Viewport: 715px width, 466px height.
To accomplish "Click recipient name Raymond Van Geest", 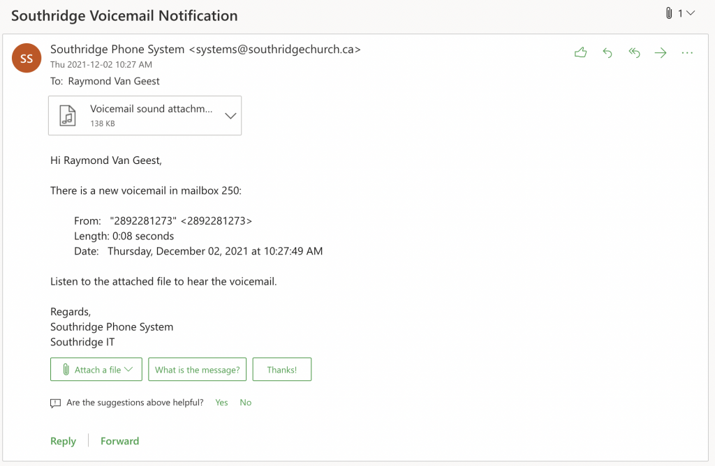I will coord(114,81).
